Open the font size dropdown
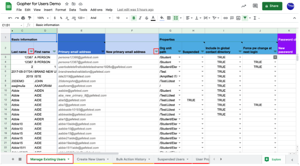 click(121, 18)
